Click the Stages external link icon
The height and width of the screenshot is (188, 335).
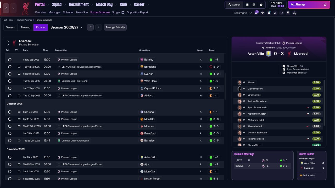coord(123,13)
